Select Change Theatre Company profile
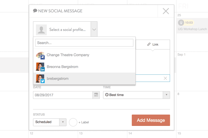Image resolution: width=208 pixels, height=138 pixels. [68, 55]
